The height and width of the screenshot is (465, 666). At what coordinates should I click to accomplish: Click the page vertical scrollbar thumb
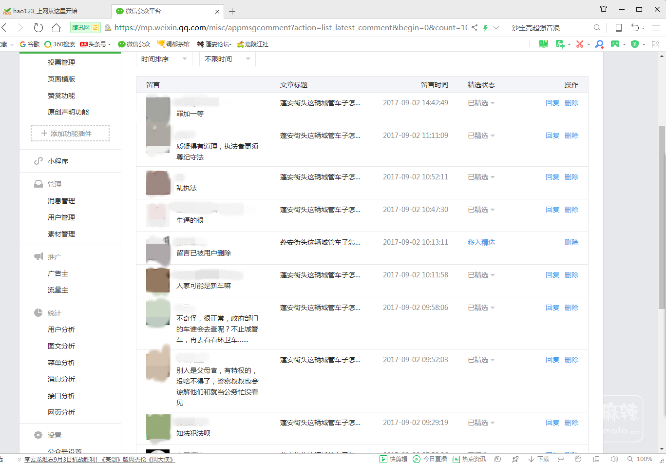coord(662,217)
